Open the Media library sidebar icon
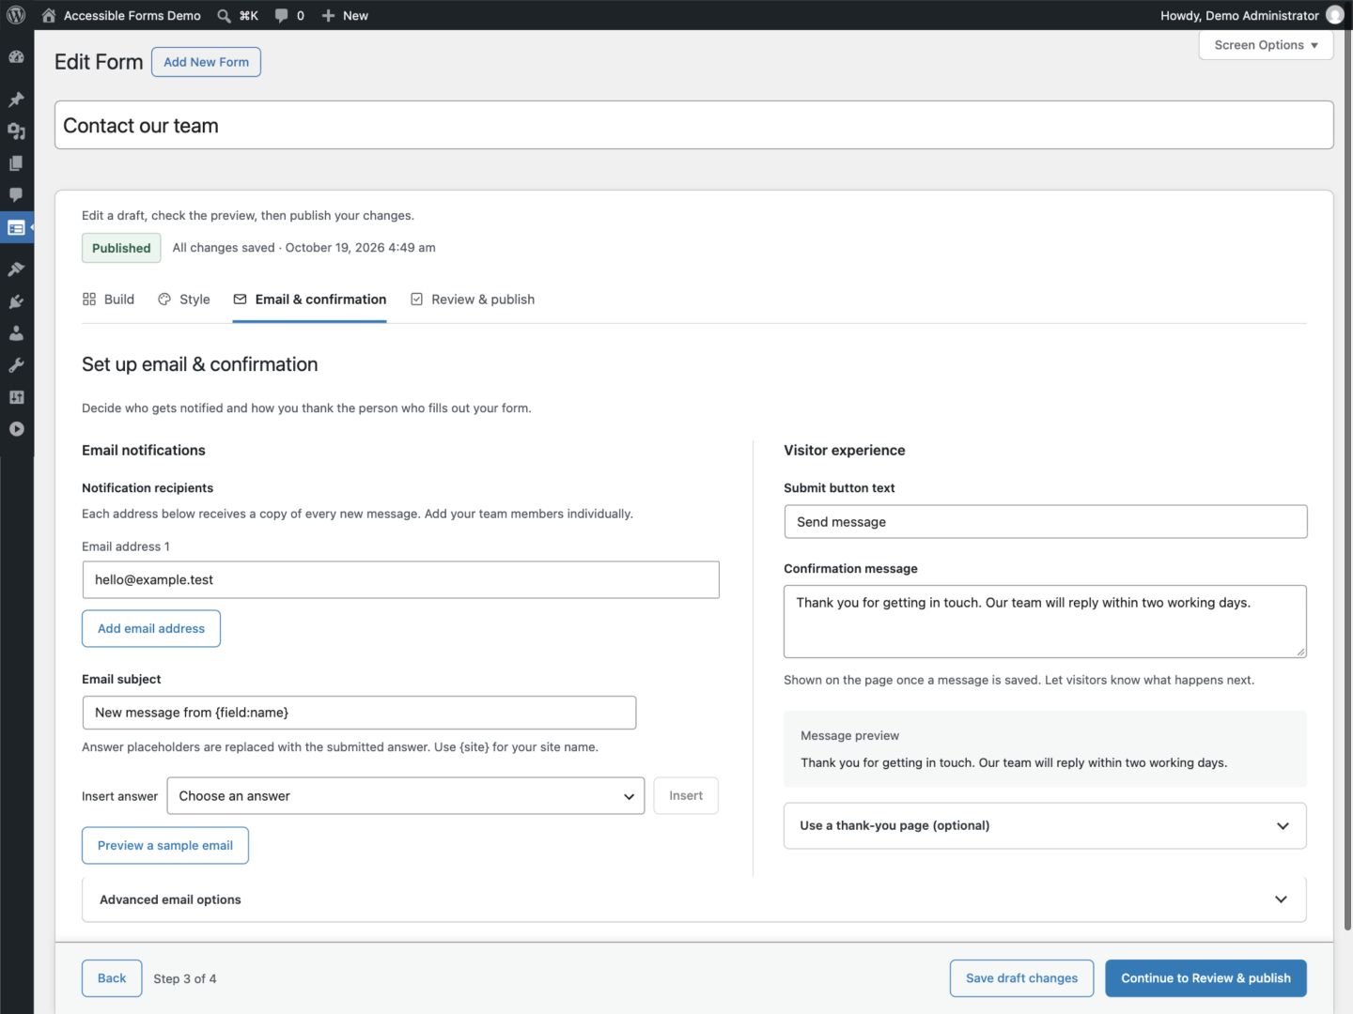This screenshot has width=1353, height=1014. pyautogui.click(x=16, y=131)
